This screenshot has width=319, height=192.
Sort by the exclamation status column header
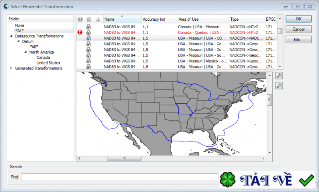pos(80,19)
